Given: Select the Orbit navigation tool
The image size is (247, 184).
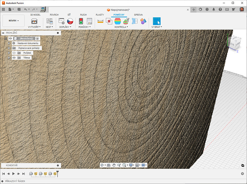Looking at the screenshot, I should pyautogui.click(x=102, y=165).
